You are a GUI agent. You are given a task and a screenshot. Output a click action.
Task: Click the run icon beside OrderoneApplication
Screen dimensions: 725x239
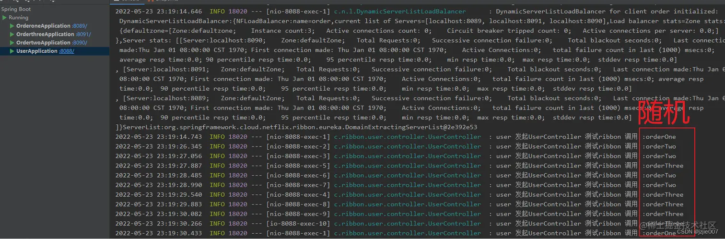pyautogui.click(x=12, y=26)
